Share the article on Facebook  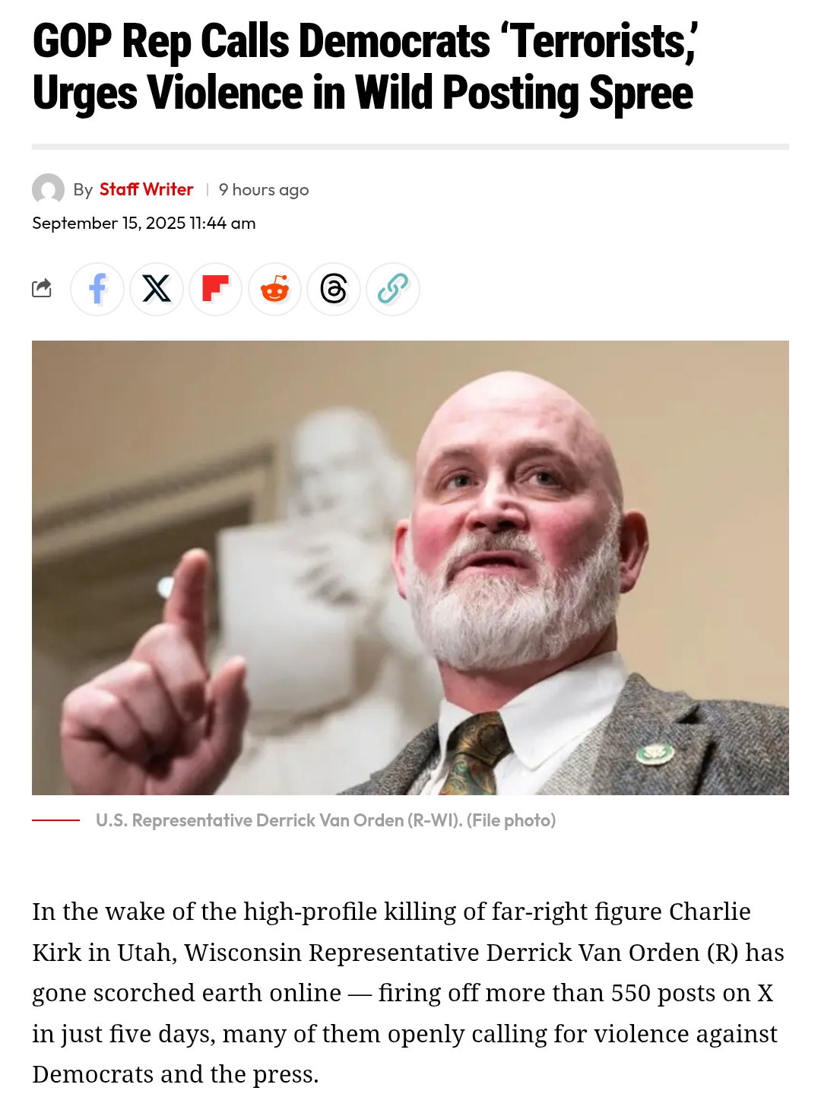(97, 289)
